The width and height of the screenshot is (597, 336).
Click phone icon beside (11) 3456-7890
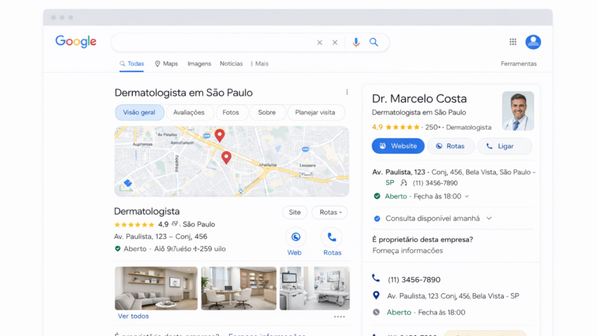(376, 278)
